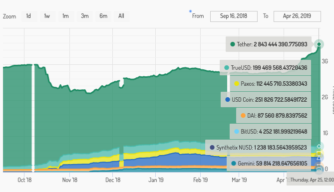Viewport: 334px width, 192px height.
Task: Click the DAI orange dot in tooltip
Action: 243,116
